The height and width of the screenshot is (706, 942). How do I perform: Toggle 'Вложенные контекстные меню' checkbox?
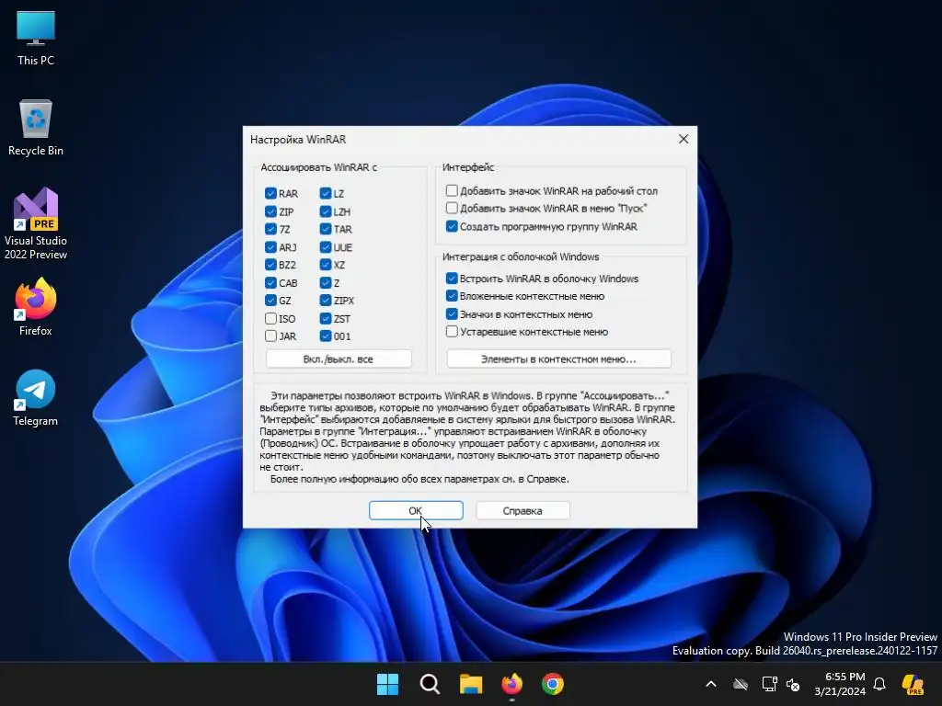(452, 295)
